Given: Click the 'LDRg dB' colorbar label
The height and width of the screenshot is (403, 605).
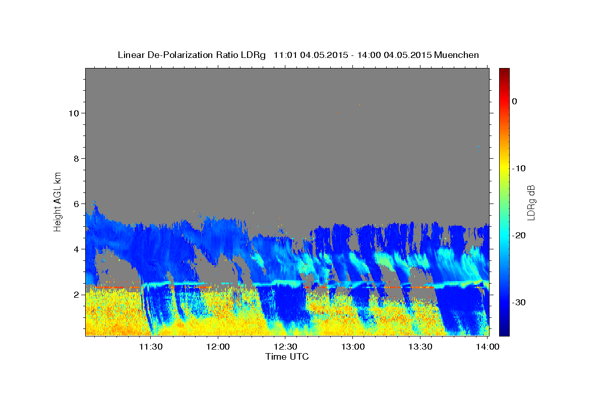Looking at the screenshot, I should 531,203.
